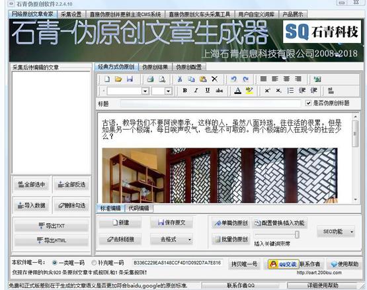Center align text
Image resolution: width=367 pixels, height=290 pixels.
(286, 79)
